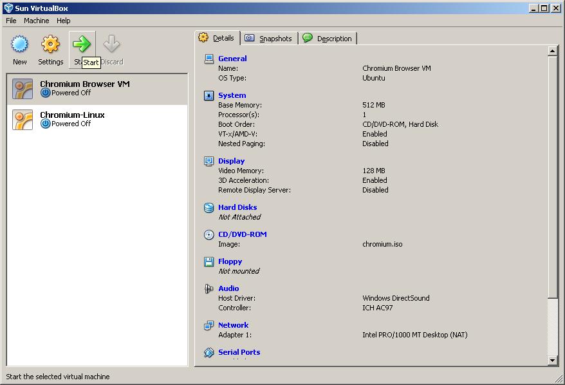Click the 'Nested Paging:' label

241,144
